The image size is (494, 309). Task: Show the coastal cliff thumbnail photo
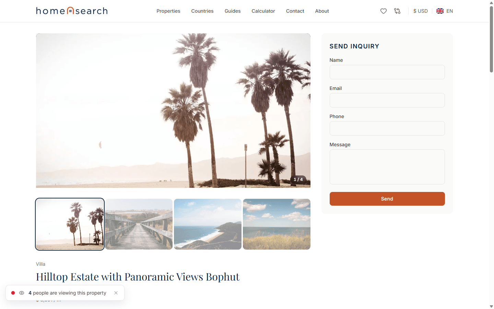pyautogui.click(x=208, y=224)
